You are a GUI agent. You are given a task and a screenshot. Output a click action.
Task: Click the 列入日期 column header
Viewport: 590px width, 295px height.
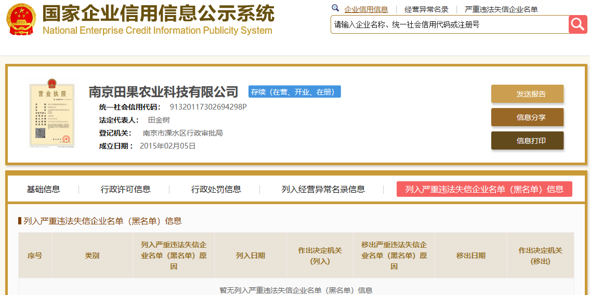coord(250,256)
